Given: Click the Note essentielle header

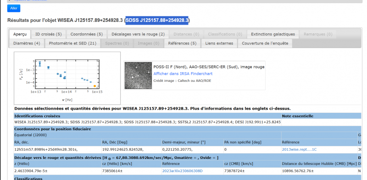Looking at the screenshot, I should click(x=297, y=116).
